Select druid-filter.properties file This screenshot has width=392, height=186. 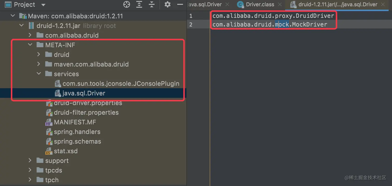pyautogui.click(x=86, y=112)
